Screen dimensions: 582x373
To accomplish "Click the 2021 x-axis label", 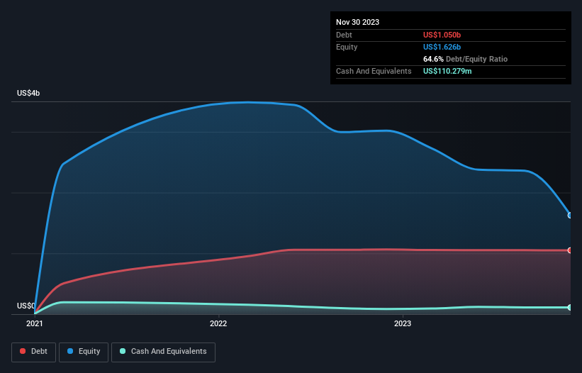I will coord(35,323).
